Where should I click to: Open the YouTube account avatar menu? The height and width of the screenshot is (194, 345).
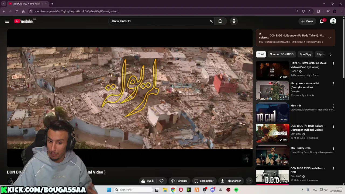(333, 21)
